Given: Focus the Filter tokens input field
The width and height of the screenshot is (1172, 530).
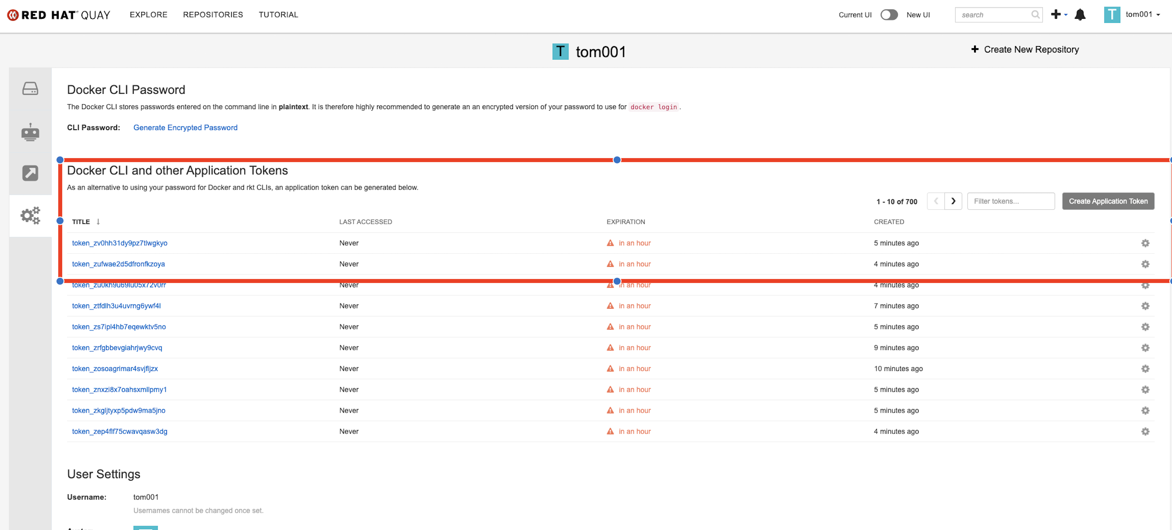Looking at the screenshot, I should coord(1010,201).
